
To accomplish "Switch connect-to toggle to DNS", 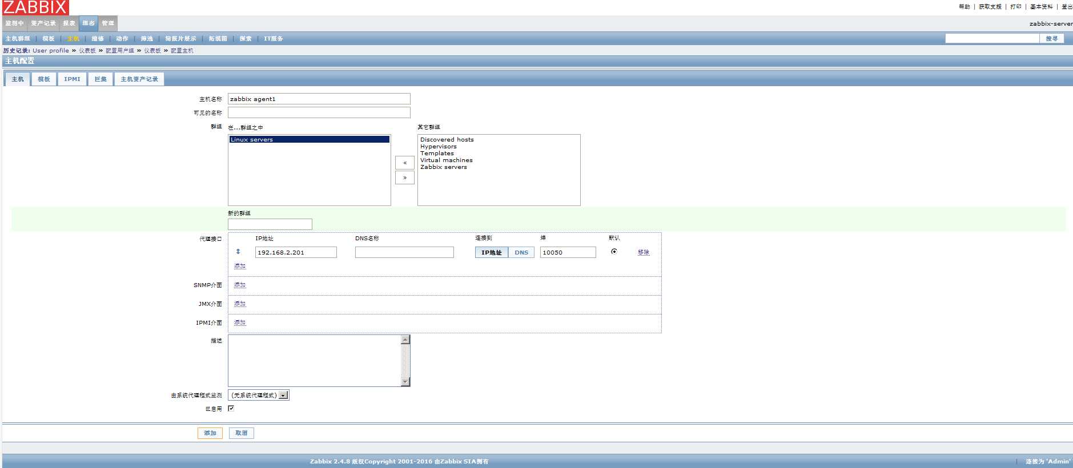I will (x=521, y=252).
